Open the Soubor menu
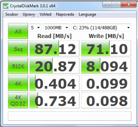This screenshot has width=138, height=127. (12, 14)
